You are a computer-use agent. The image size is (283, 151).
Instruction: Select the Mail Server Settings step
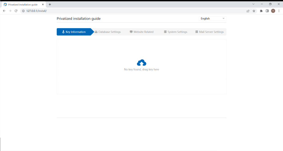pos(211,32)
